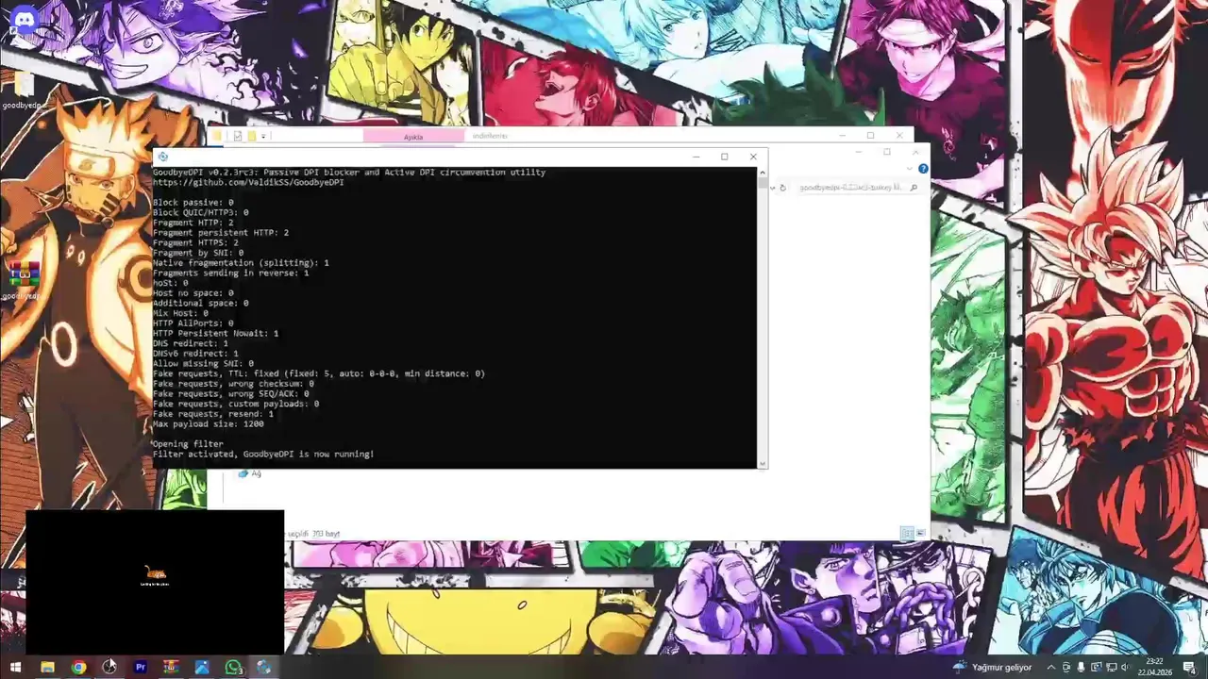Switch Explorer to large icons view
Viewport: 1208px width, 679px height.
(920, 533)
